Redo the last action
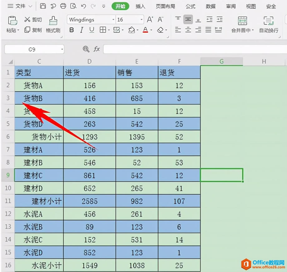This screenshot has width=287, height=272. [x=93, y=7]
